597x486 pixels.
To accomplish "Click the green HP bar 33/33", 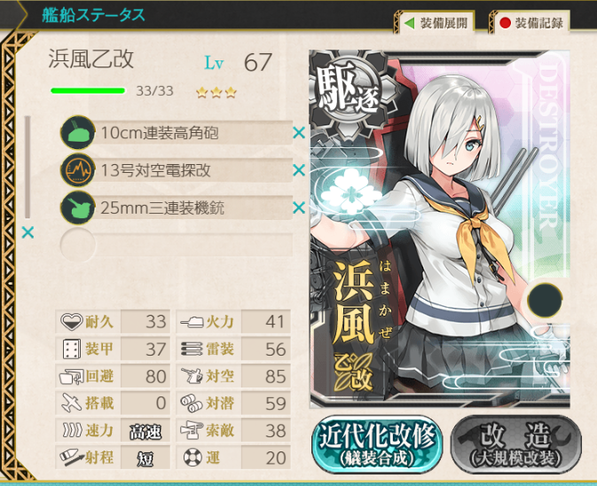I will click(x=88, y=90).
